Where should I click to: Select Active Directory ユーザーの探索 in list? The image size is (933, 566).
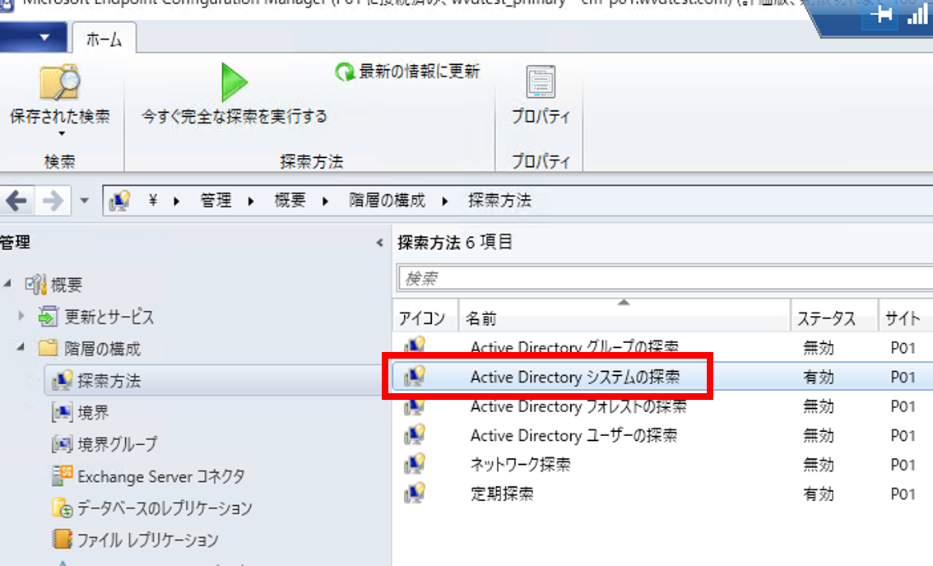573,436
